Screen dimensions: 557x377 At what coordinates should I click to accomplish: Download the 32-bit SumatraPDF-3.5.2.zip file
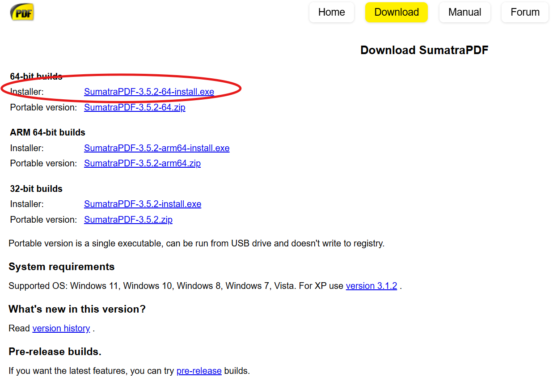click(128, 220)
